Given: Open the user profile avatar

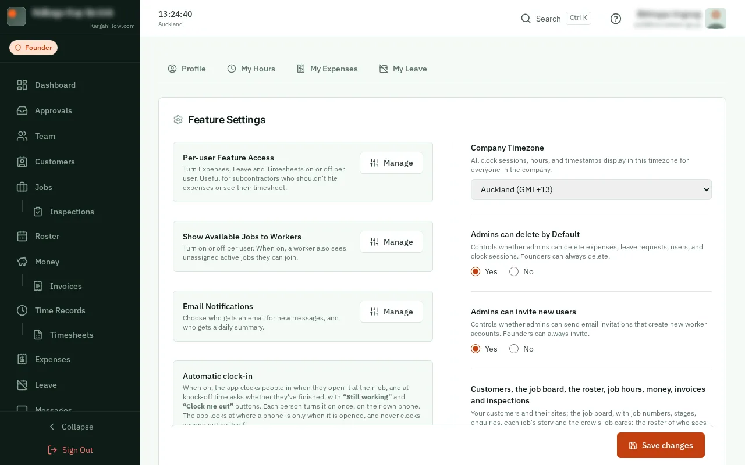Looking at the screenshot, I should [715, 19].
